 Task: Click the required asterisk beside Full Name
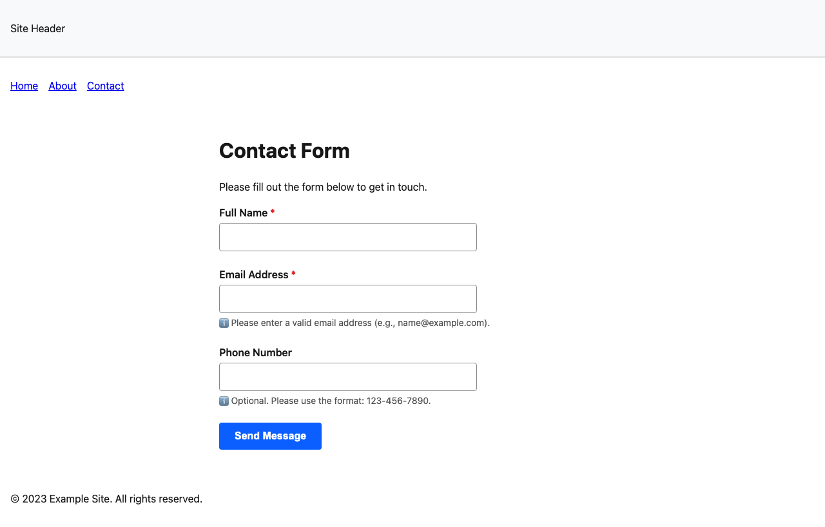pyautogui.click(x=272, y=212)
